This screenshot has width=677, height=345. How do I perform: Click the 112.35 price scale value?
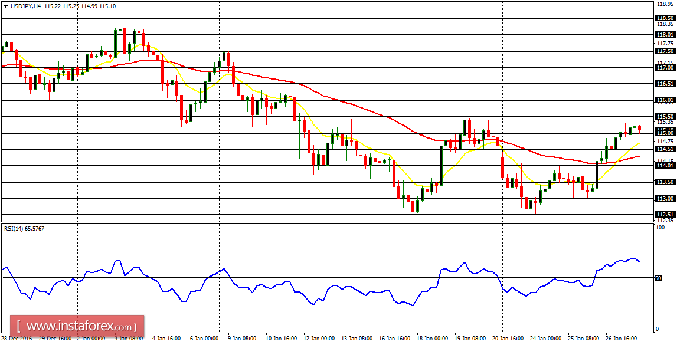click(665, 221)
